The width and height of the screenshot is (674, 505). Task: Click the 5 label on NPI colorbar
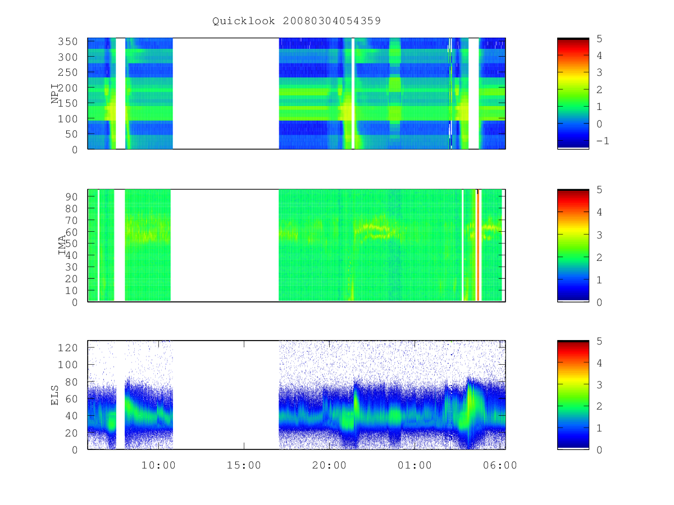point(599,39)
